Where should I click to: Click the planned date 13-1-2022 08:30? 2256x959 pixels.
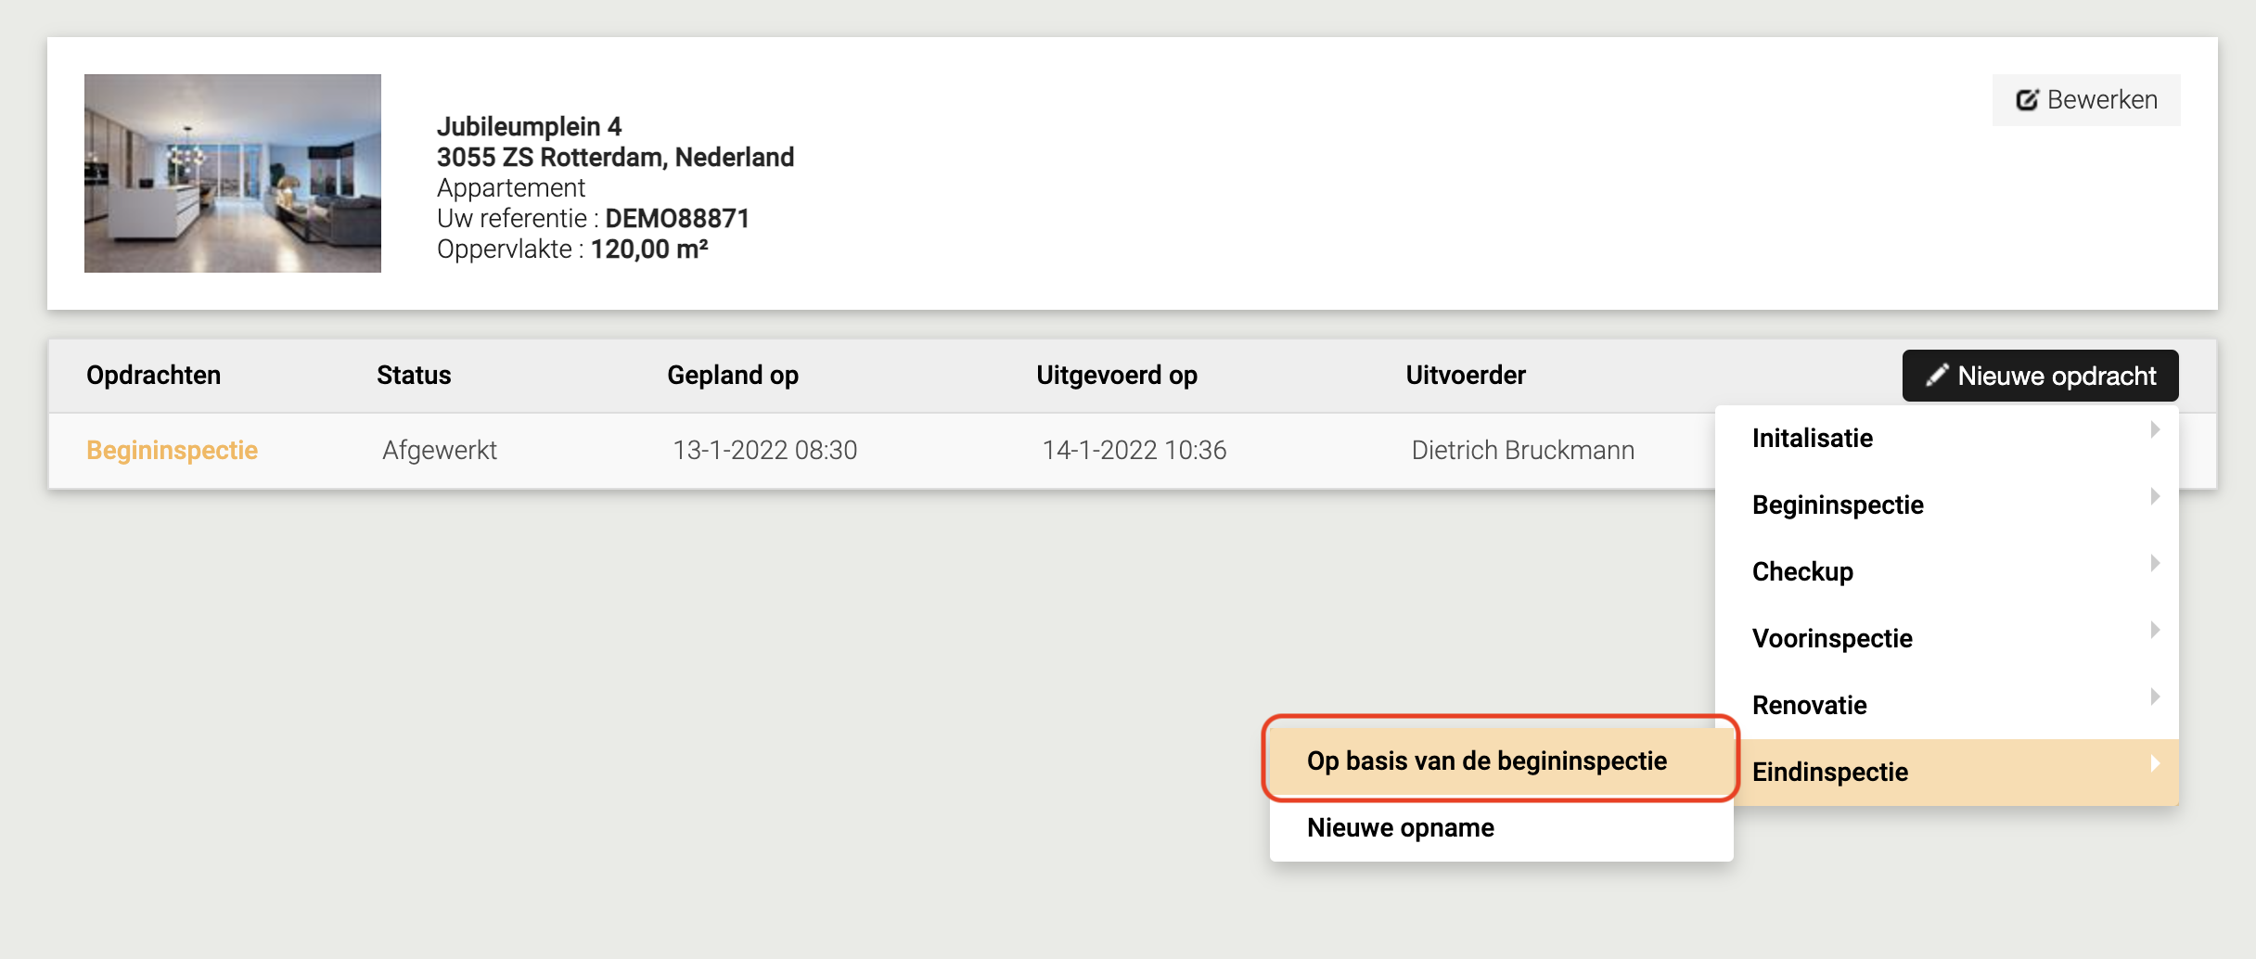click(x=765, y=451)
